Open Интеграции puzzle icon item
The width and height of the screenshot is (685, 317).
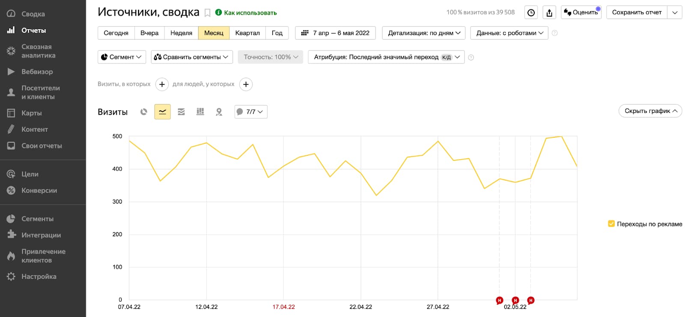point(11,235)
